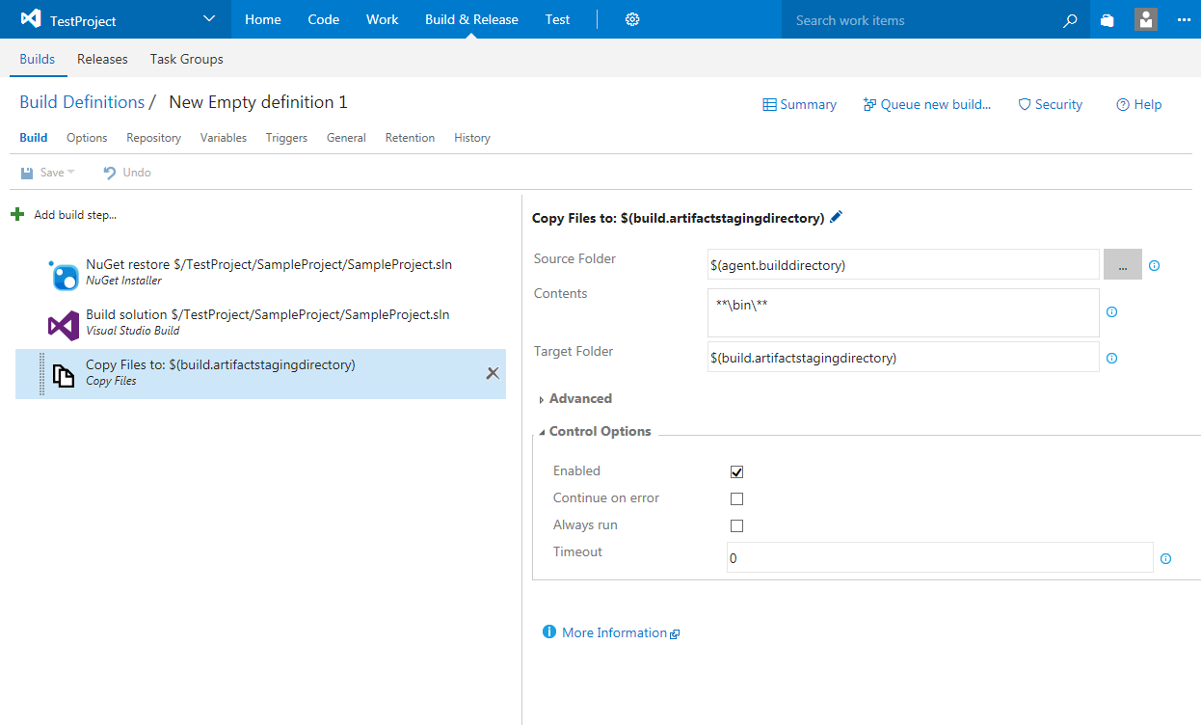
Task: Collapse the Control Options section
Action: 599,431
